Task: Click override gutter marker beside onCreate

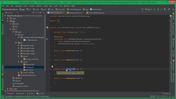Action: pos(47,39)
